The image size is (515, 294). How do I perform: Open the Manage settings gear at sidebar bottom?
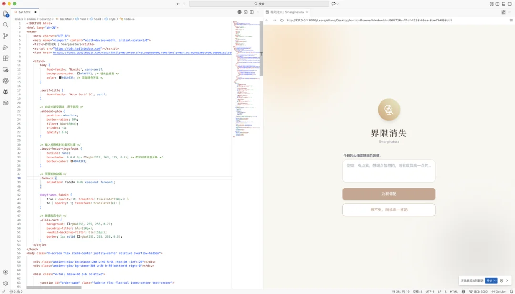tap(5, 283)
